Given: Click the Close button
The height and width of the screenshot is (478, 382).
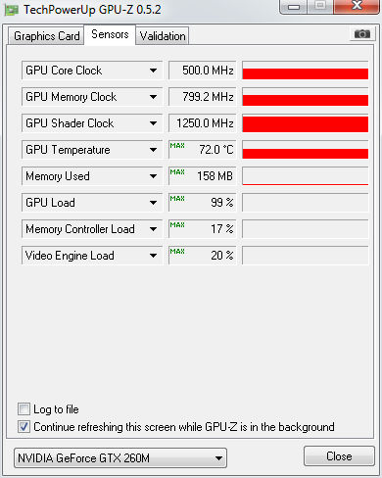Looking at the screenshot, I should pos(339,456).
